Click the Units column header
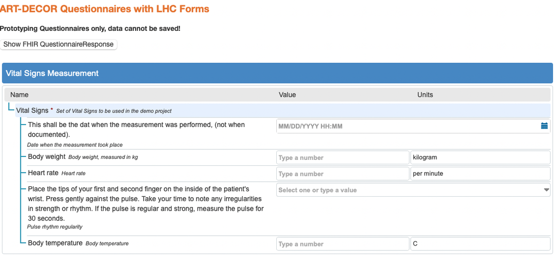555x257 pixels. [x=425, y=95]
